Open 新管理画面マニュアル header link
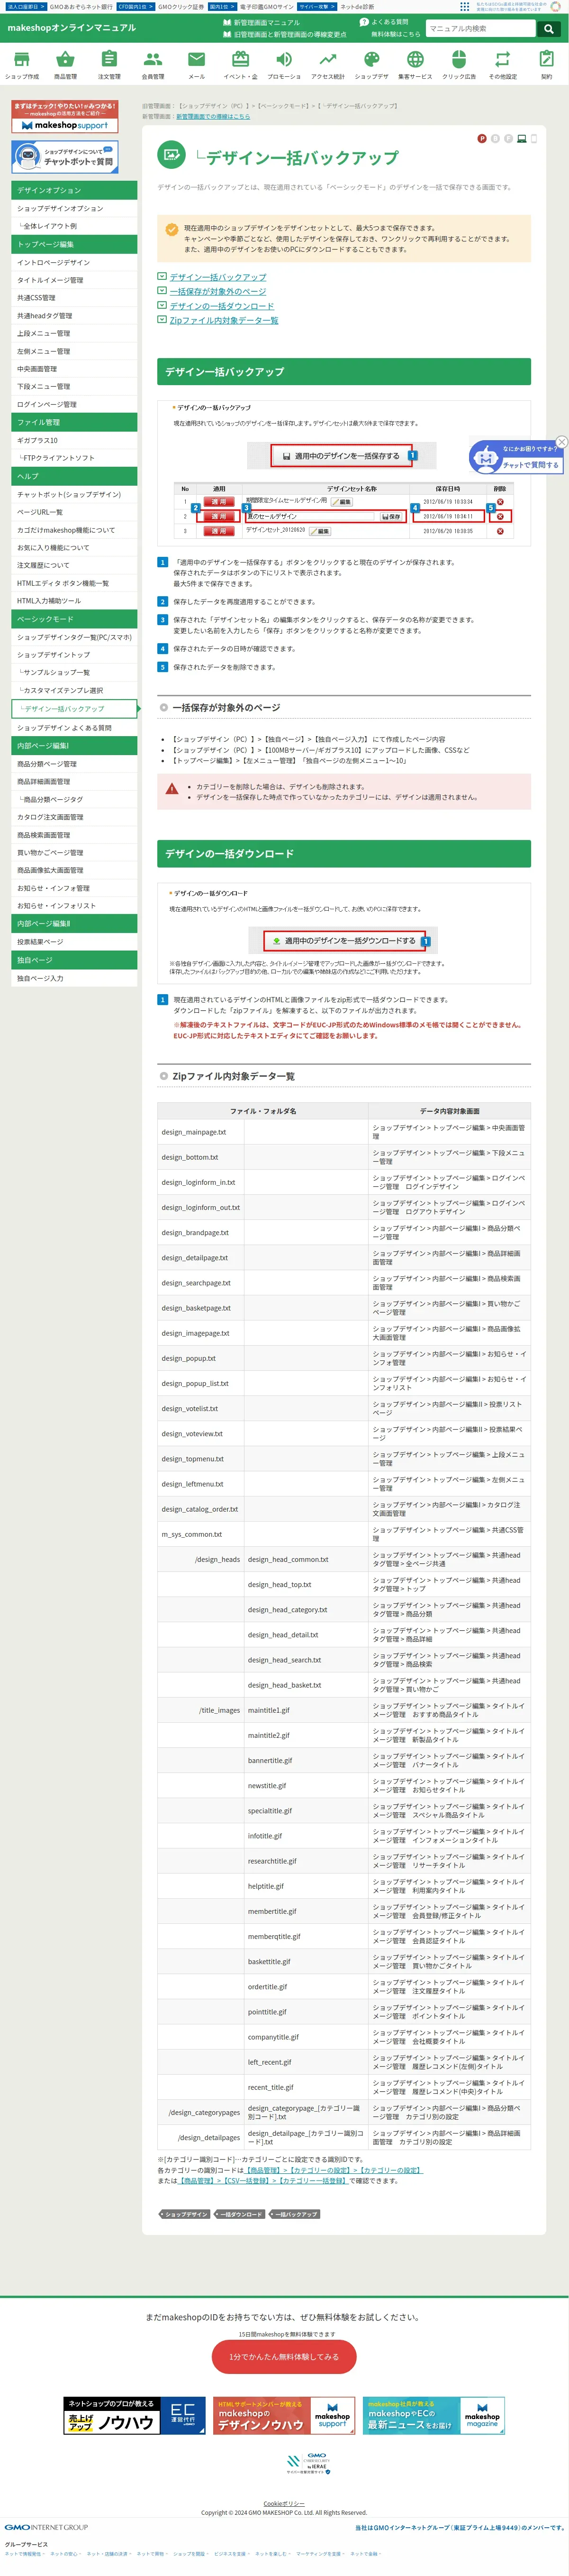The height and width of the screenshot is (2576, 569). (x=261, y=22)
